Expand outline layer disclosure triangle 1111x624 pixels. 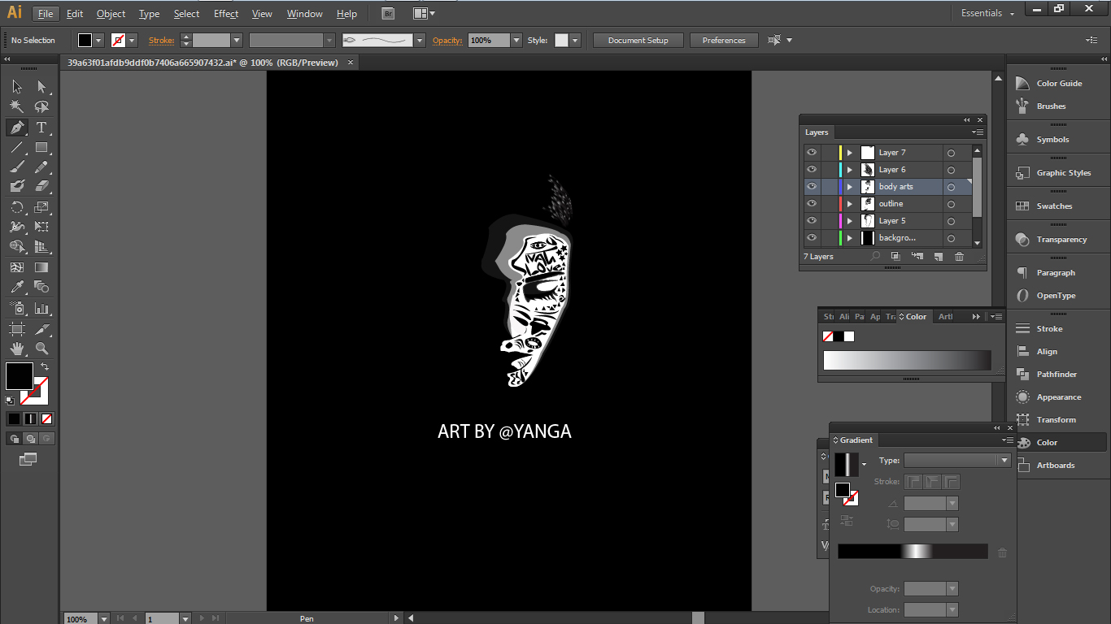849,204
